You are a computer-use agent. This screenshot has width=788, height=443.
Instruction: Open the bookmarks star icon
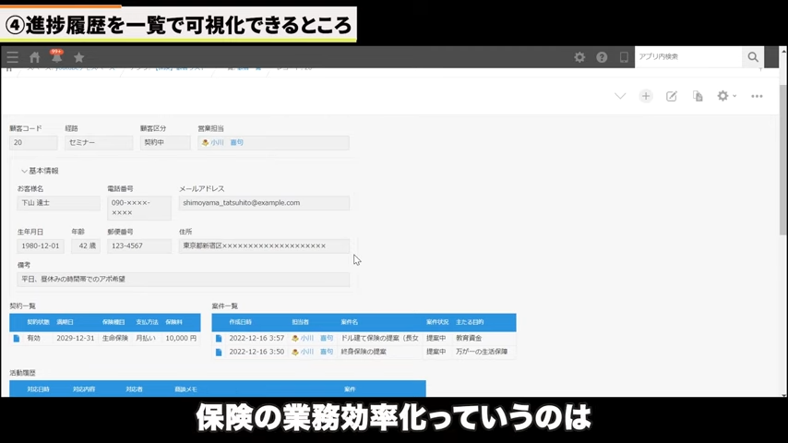pos(79,57)
